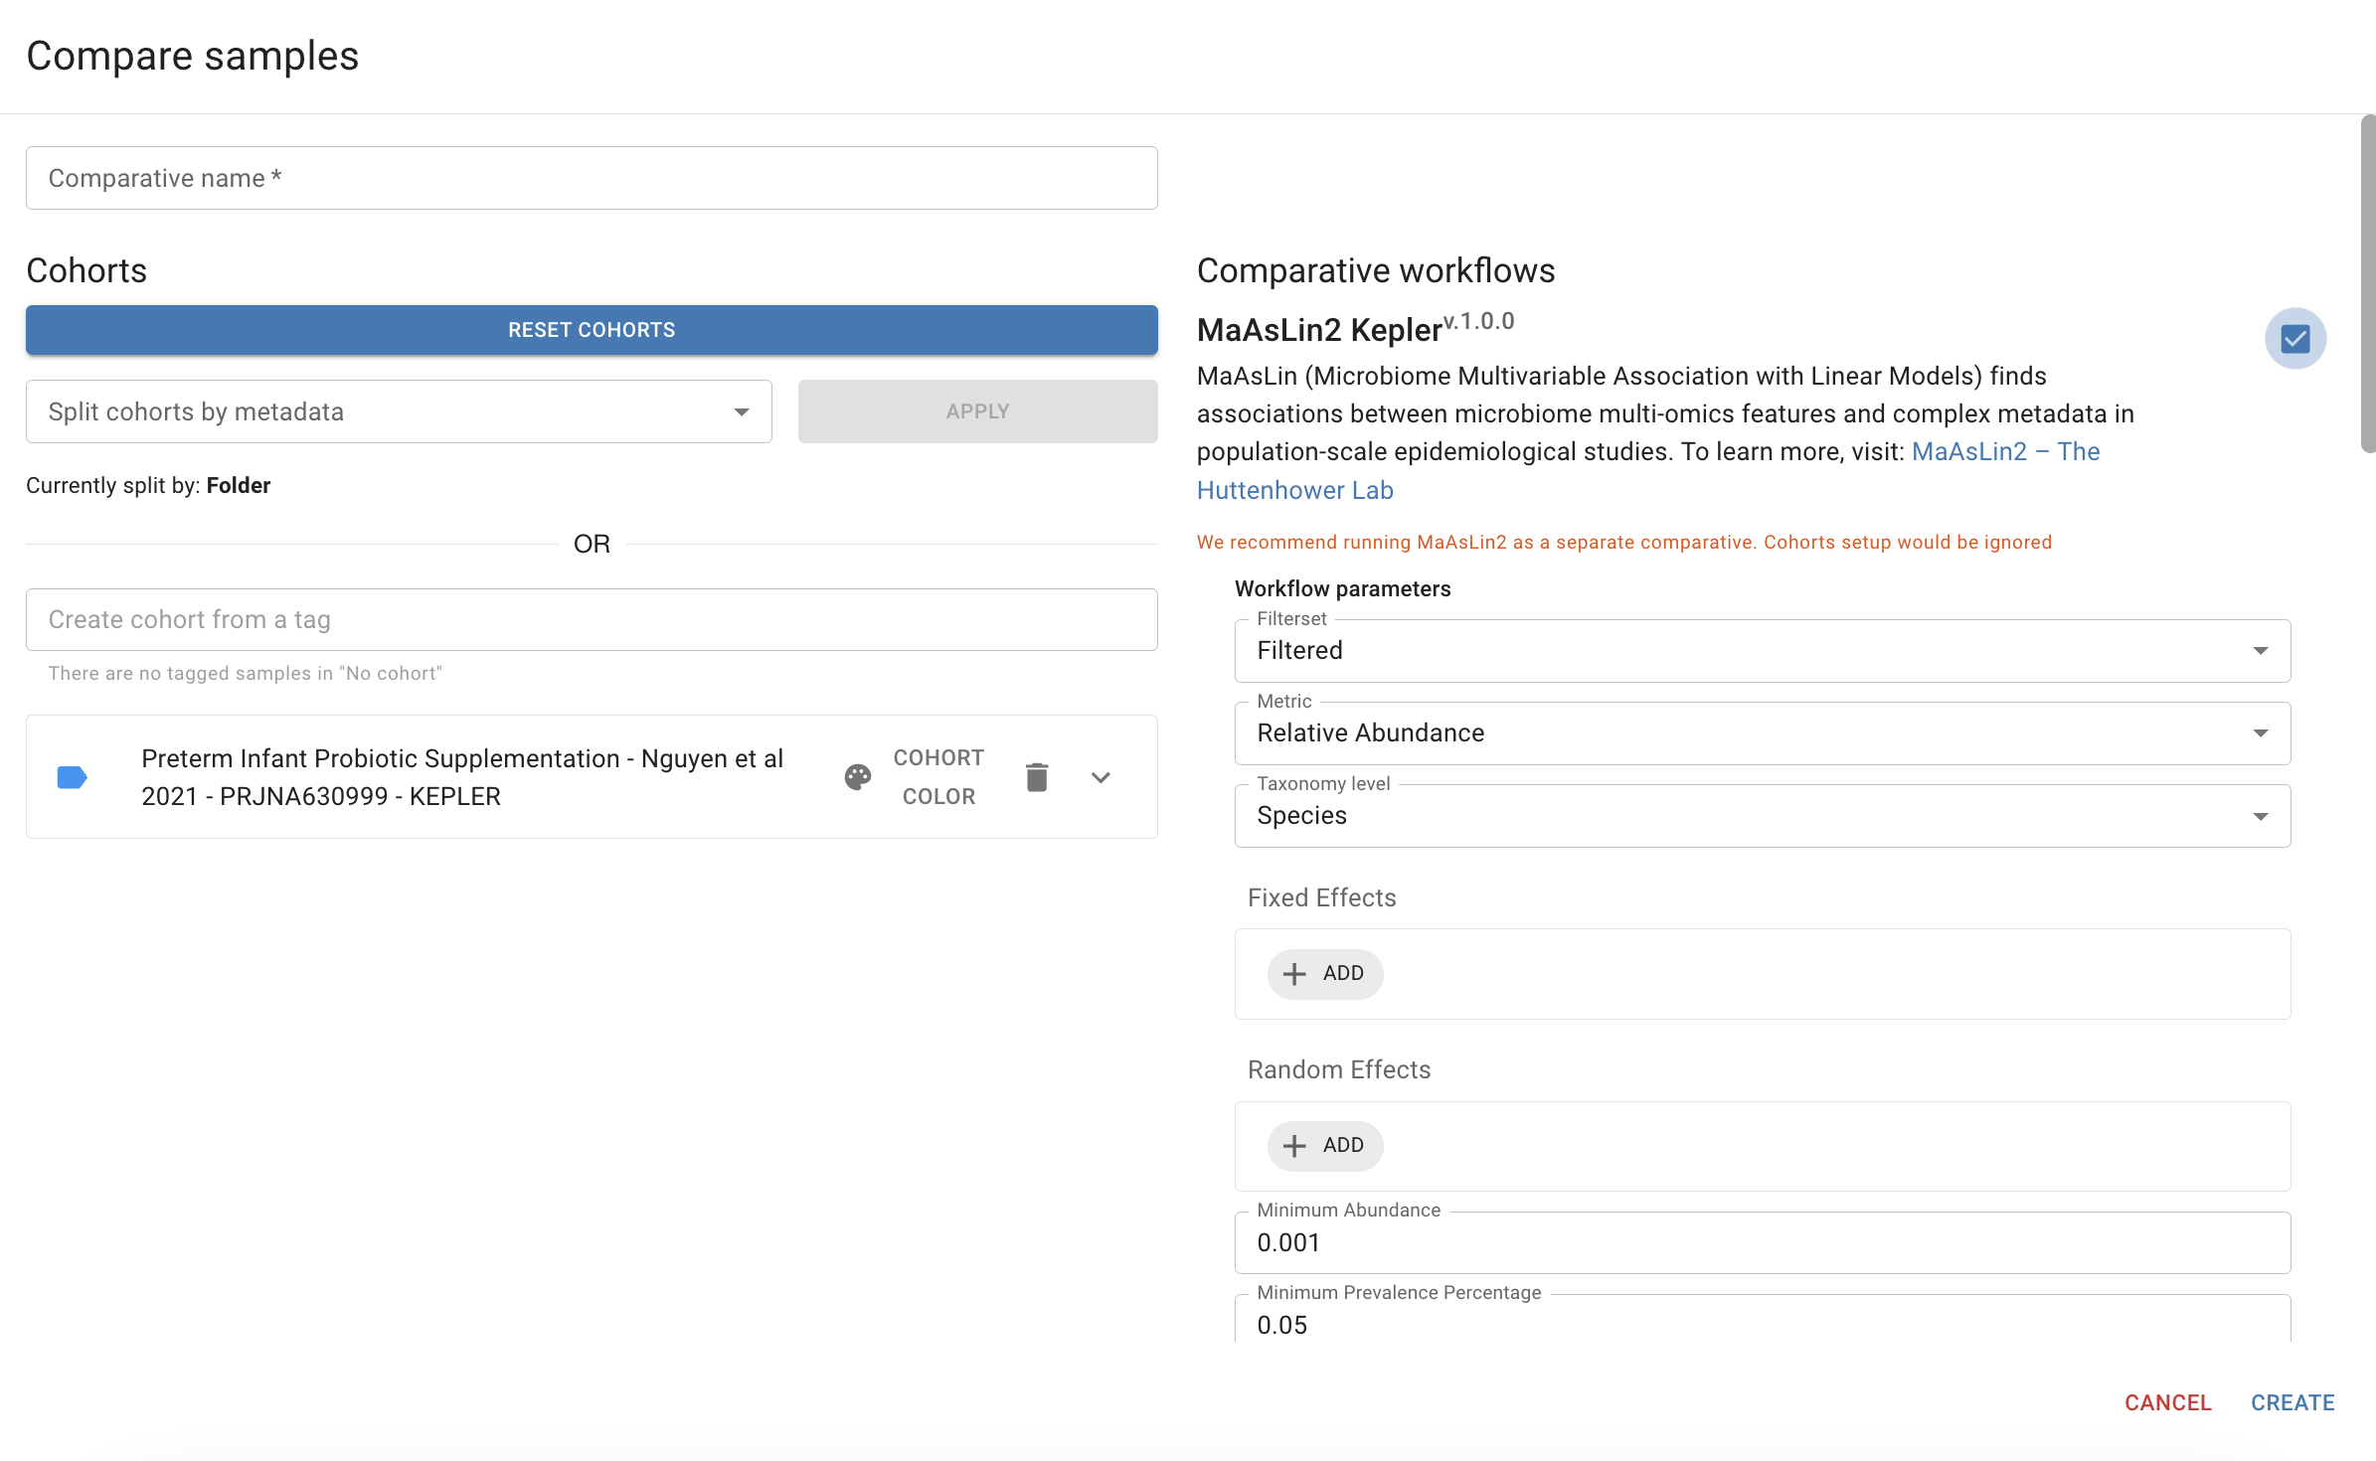Click plus icon under Fixed Effects
This screenshot has width=2376, height=1461.
(x=1294, y=974)
